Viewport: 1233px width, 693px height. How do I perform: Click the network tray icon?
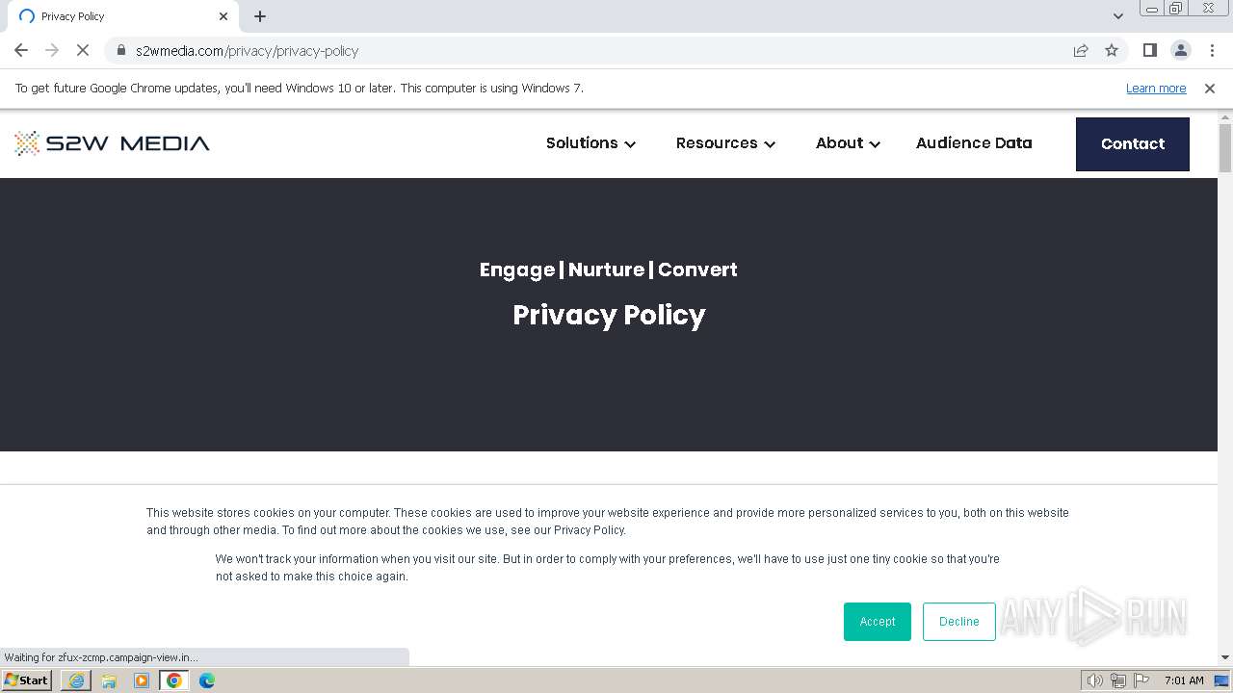coord(1118,680)
